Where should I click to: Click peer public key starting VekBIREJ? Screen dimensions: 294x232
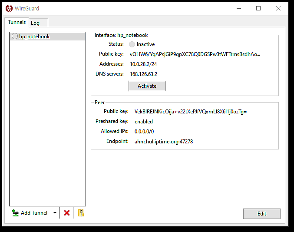pyautogui.click(x=191, y=112)
